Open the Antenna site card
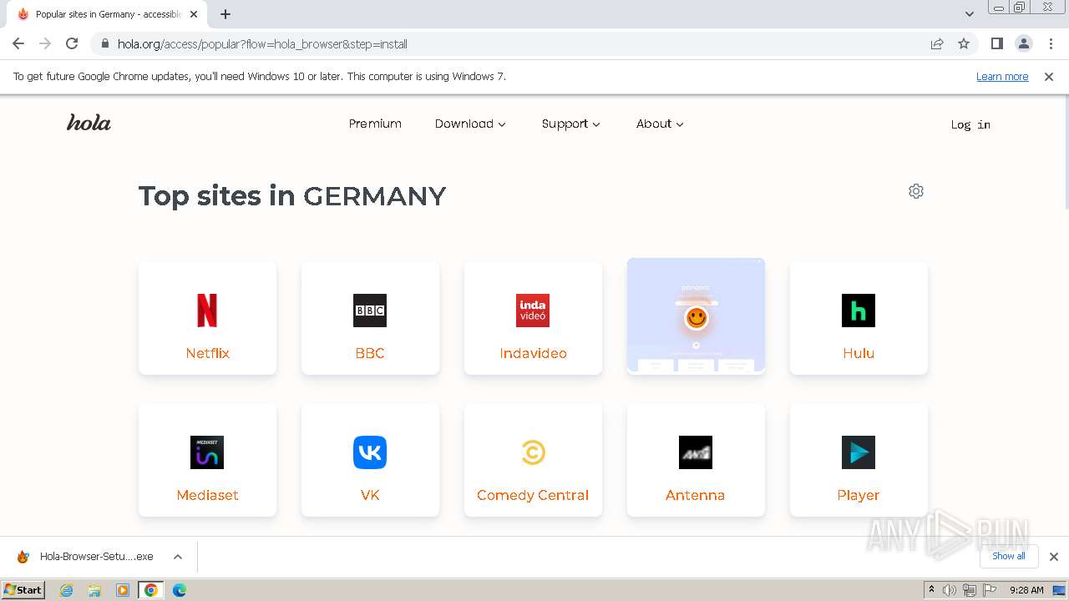1069x601 pixels. coord(696,460)
